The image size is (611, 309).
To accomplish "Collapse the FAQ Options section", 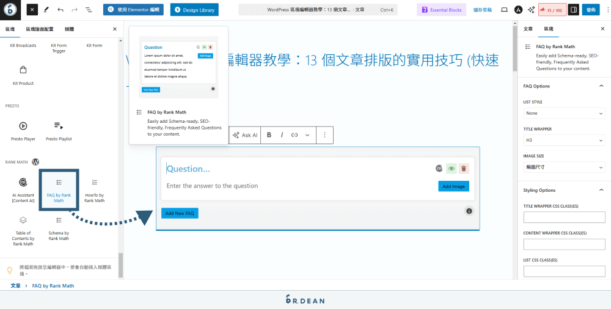I will [563, 85].
